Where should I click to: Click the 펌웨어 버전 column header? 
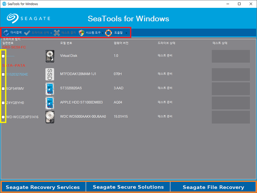[121, 43]
